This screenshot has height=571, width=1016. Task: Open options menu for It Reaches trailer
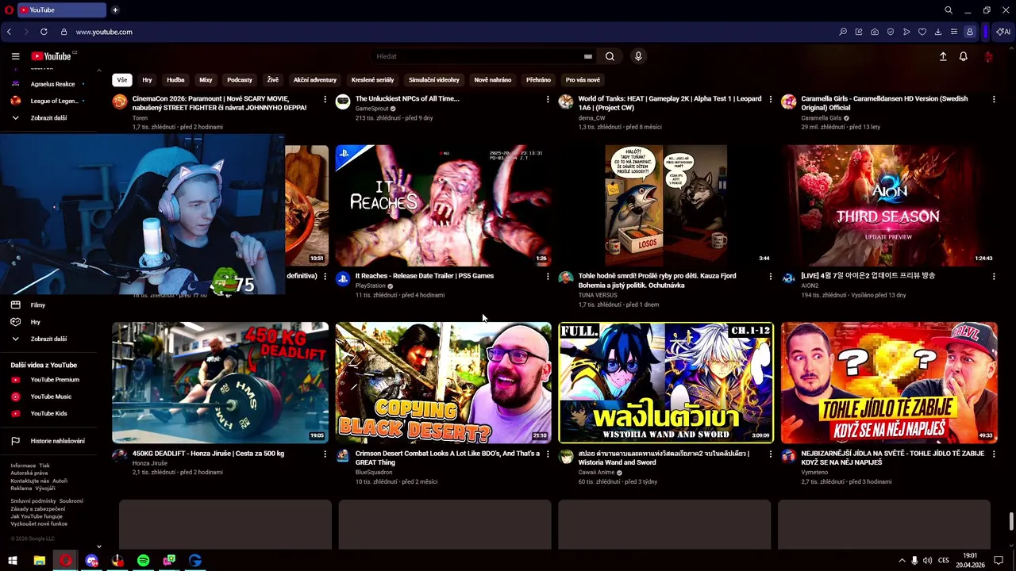(548, 276)
